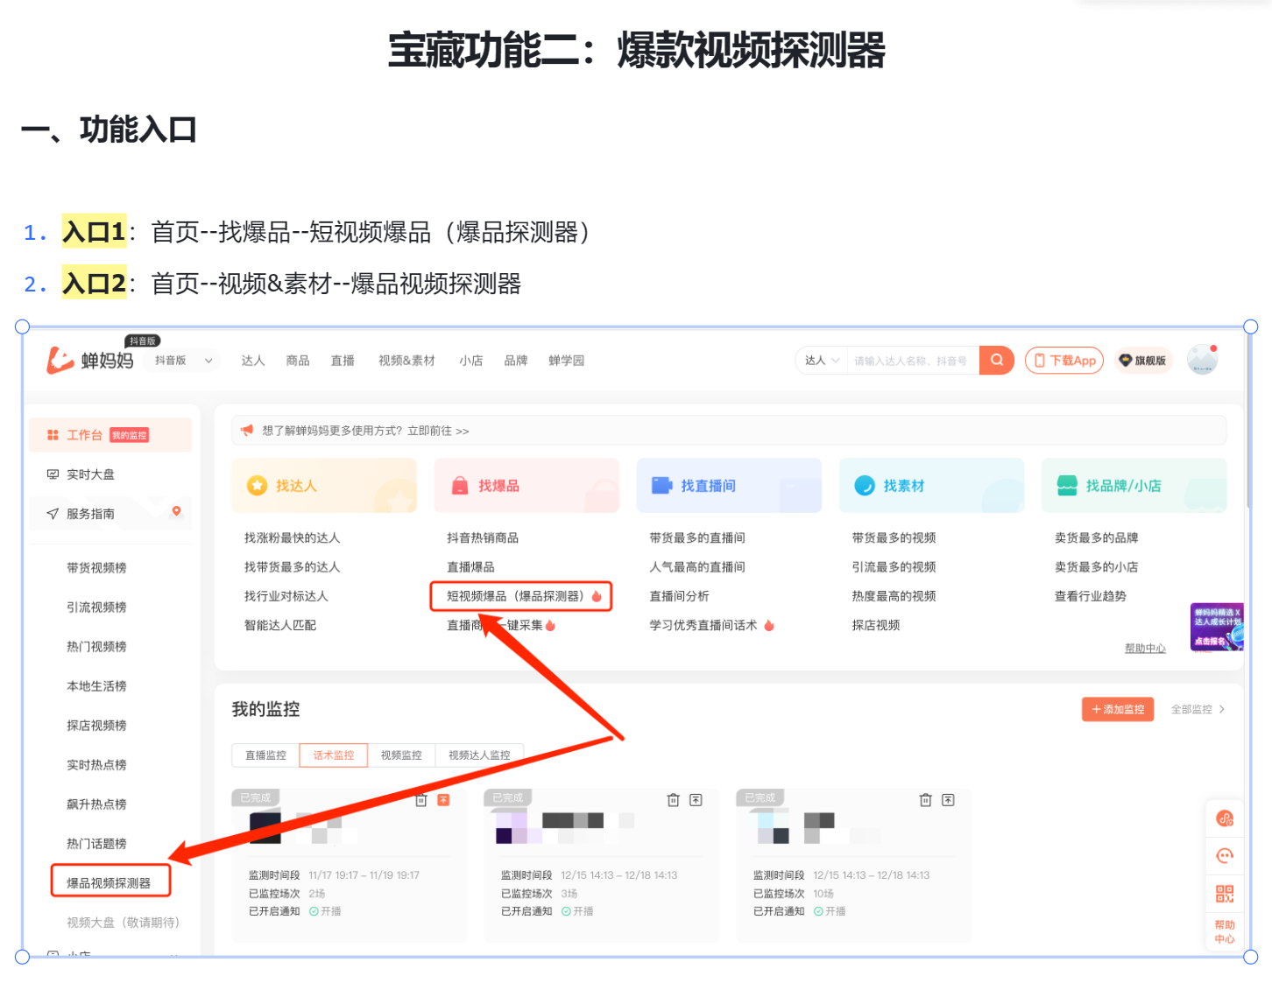
Task: Click the 实时大盘 chart icon
Action: 53,474
